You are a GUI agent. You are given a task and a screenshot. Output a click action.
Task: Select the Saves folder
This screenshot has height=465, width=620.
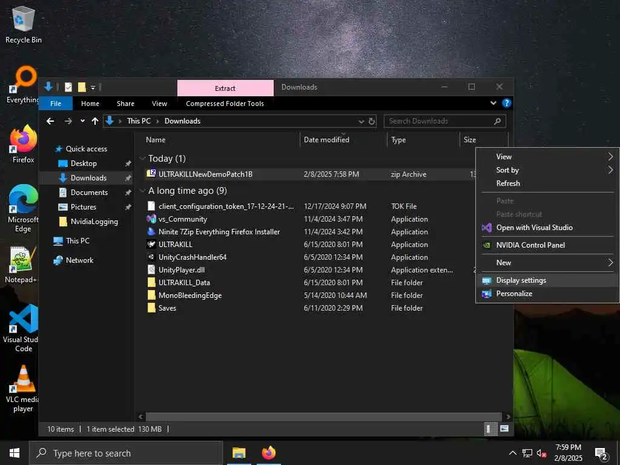(x=167, y=308)
